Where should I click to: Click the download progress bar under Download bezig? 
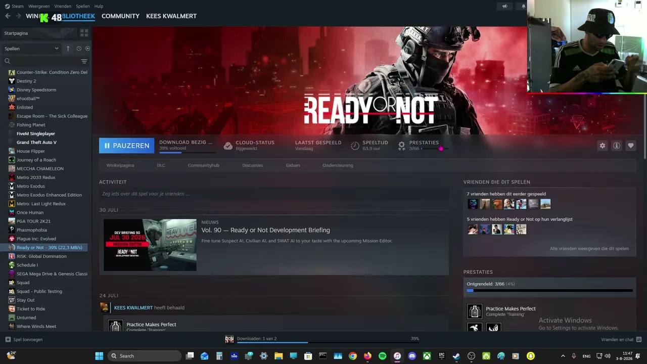pyautogui.click(x=188, y=152)
